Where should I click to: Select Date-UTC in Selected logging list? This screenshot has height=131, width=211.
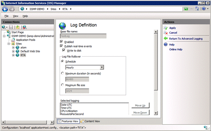pos(66,105)
